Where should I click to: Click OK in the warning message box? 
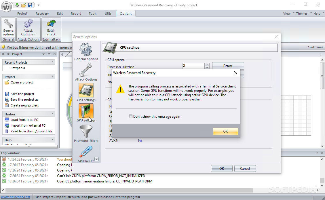(x=225, y=132)
